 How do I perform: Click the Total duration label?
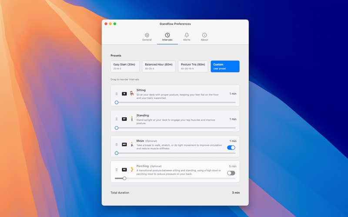coord(120,193)
